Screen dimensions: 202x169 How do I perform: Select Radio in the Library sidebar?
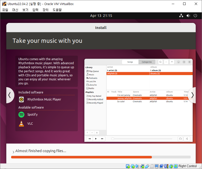90,88
